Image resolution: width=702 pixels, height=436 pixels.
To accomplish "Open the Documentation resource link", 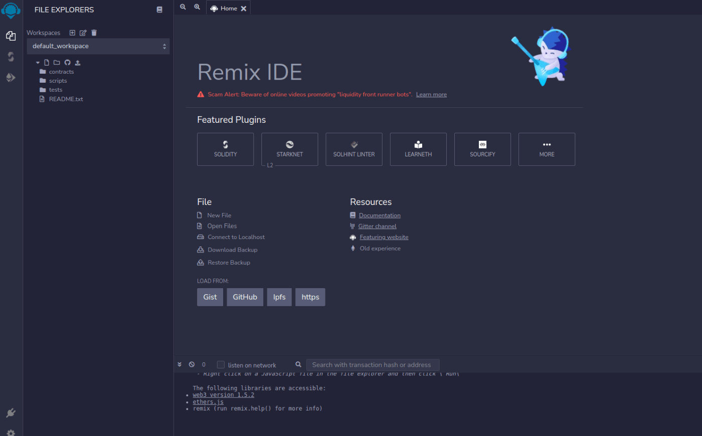I will (x=380, y=215).
